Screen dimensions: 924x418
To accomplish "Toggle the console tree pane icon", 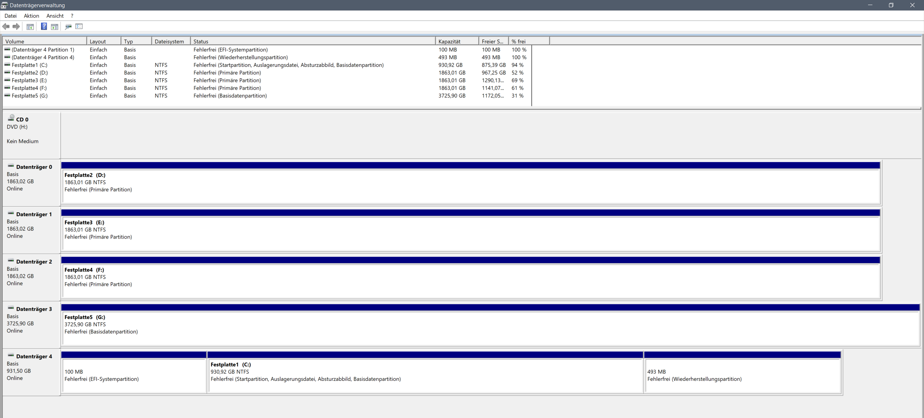I will point(30,26).
